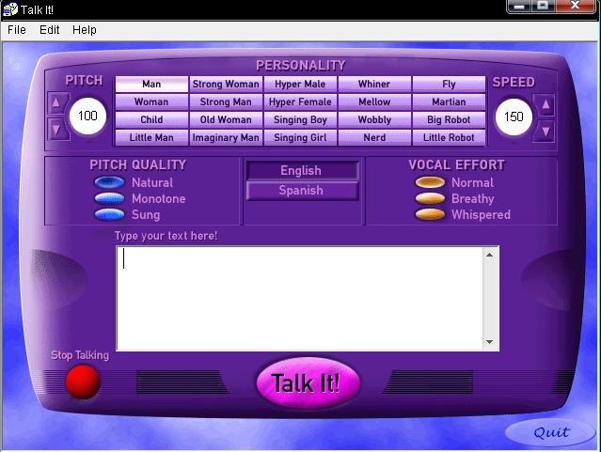601x452 pixels.
Task: Enable Sung pitch quality
Action: (x=110, y=215)
